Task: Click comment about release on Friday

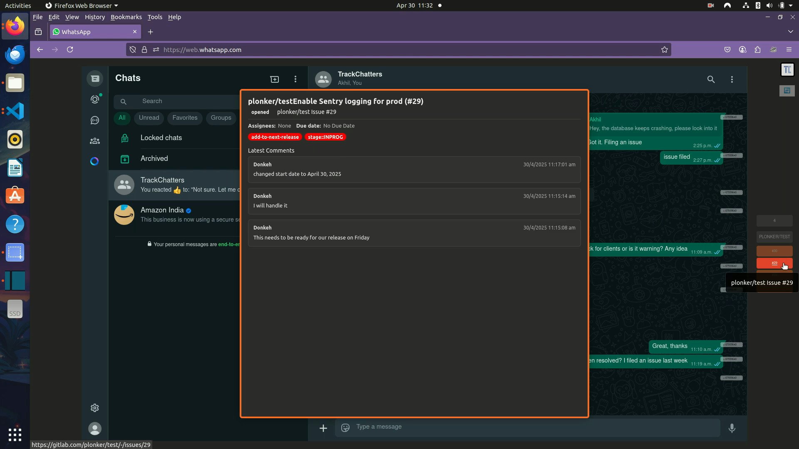Action: 414,233
